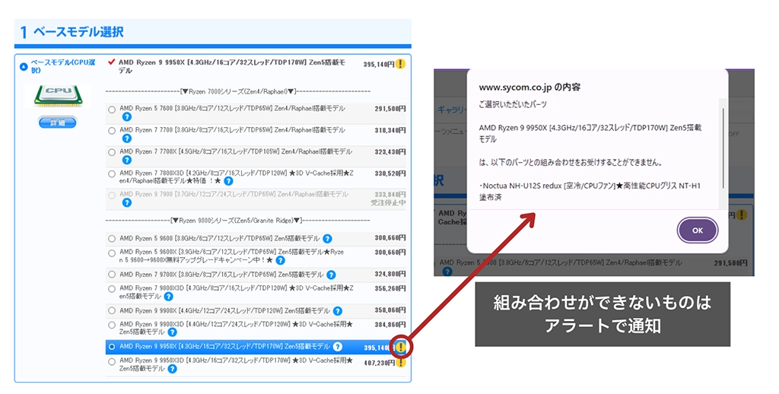
Task: Open help icon for Ryzen 7 7700X
Action: [x=127, y=160]
